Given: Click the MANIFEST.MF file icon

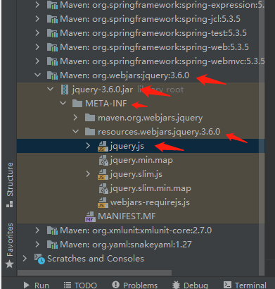Looking at the screenshot, I should pos(90,216).
